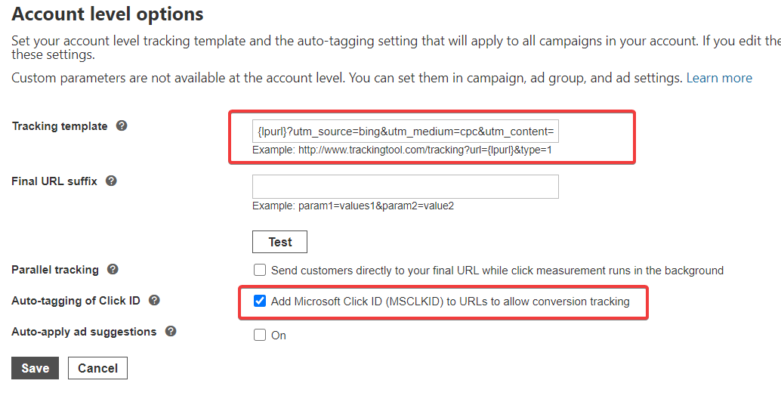
Task: Open help icon next to Tracking template
Action: 122,126
